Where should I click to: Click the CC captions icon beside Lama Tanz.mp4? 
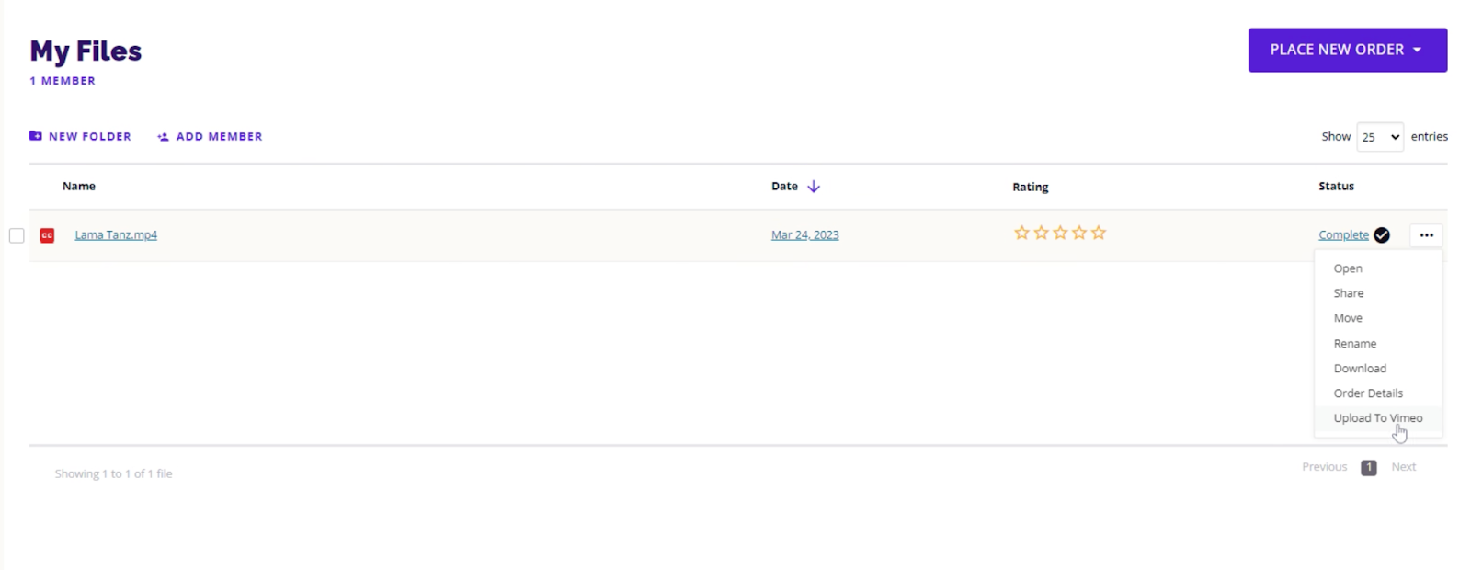46,235
